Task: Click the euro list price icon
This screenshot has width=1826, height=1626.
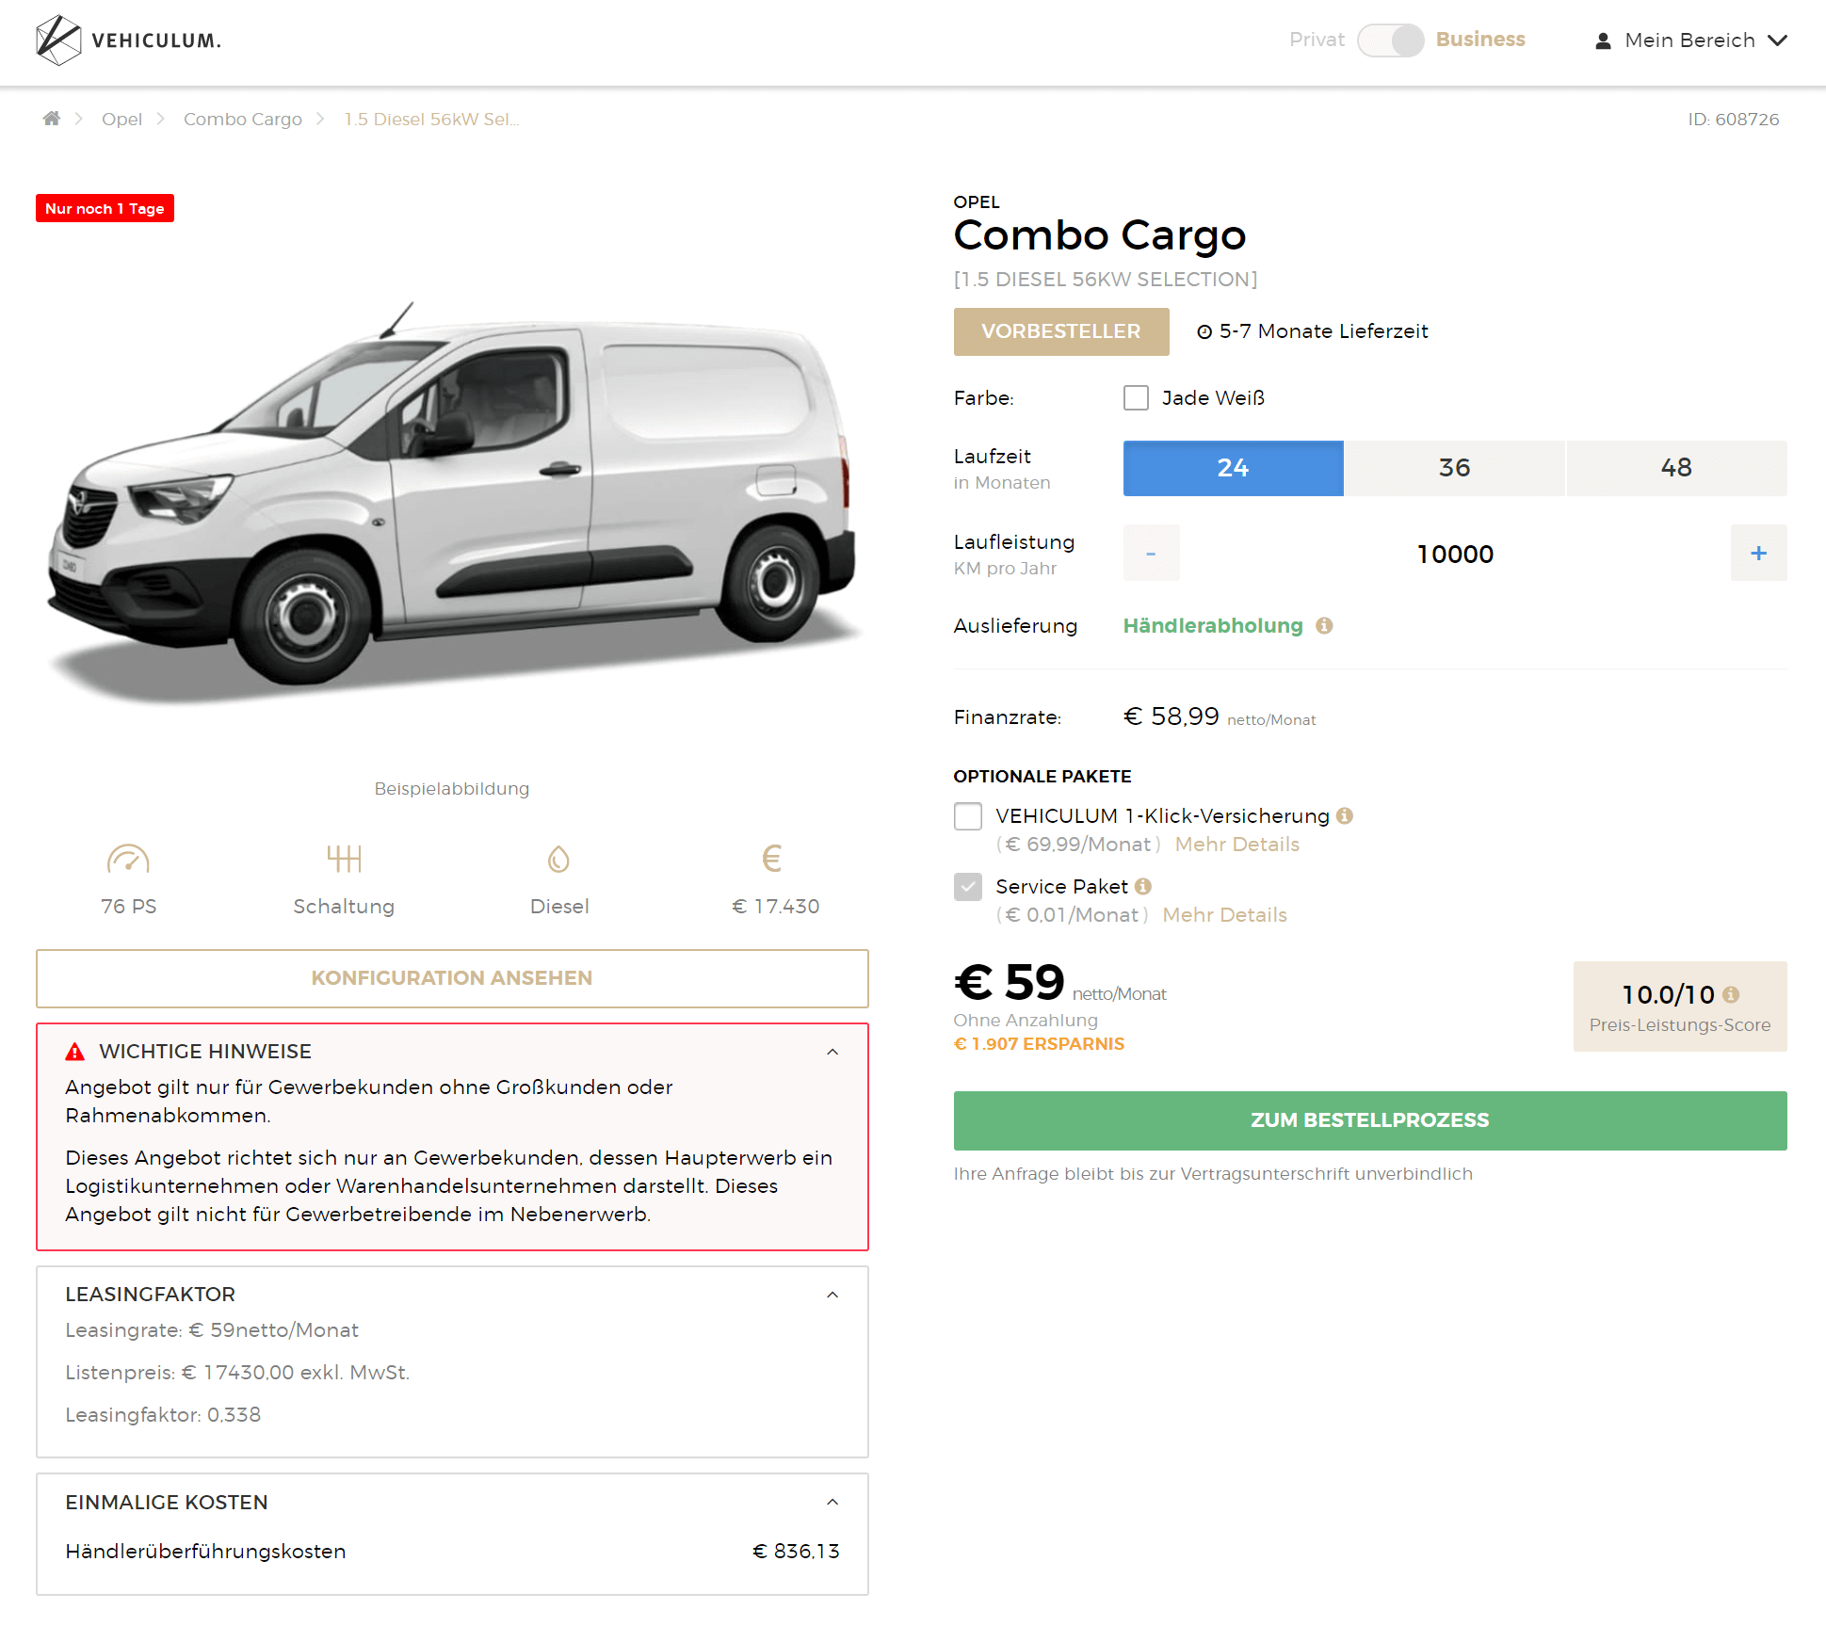Action: [x=772, y=858]
